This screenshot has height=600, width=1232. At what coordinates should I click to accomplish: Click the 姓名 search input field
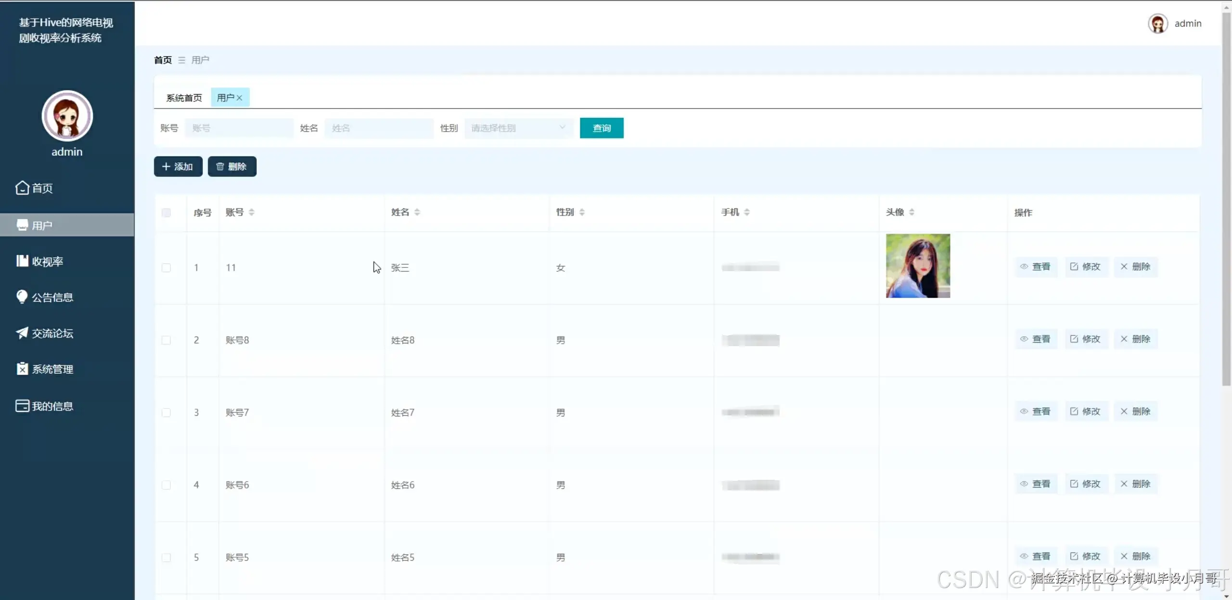click(378, 128)
